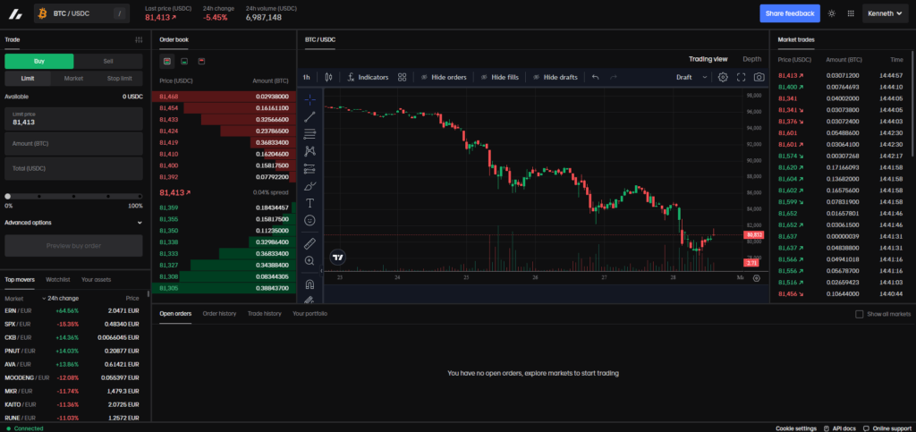Select the text annotation tool
916x432 pixels.
tap(310, 202)
